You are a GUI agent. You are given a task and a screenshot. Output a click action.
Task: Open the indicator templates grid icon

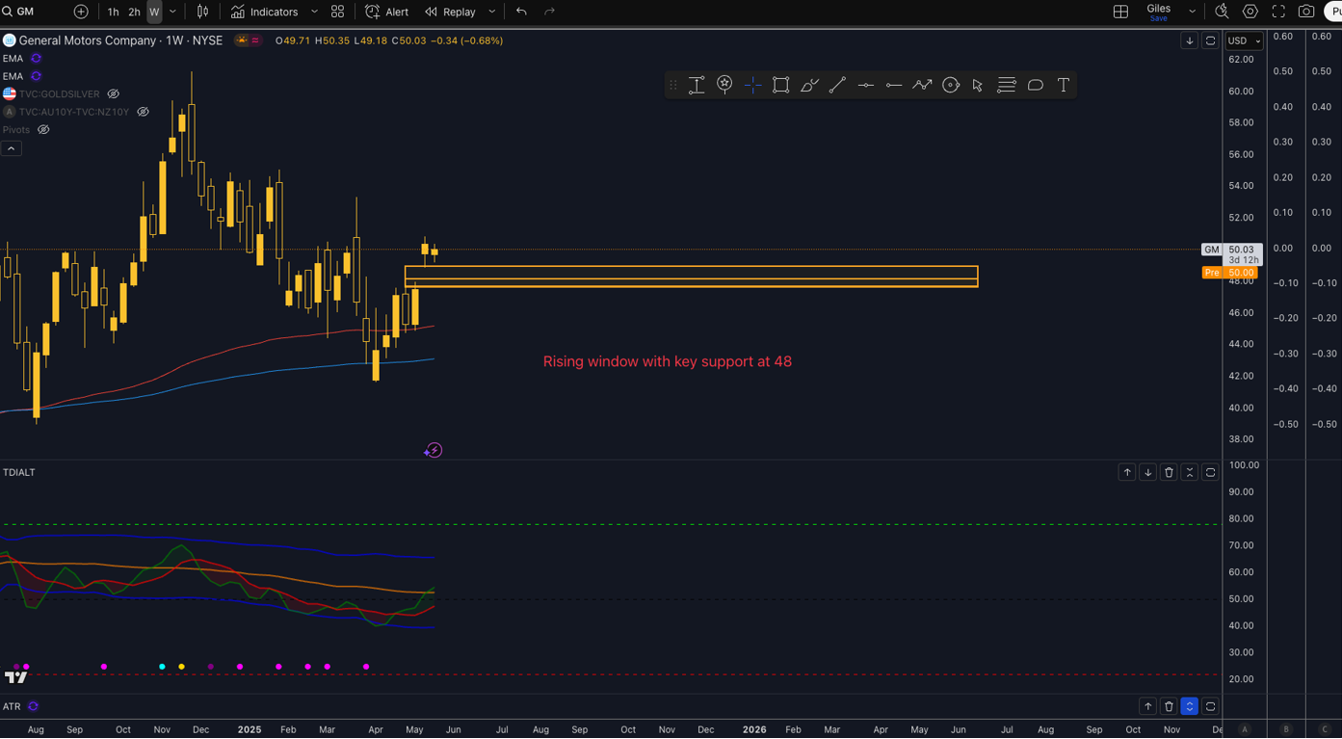pos(337,12)
